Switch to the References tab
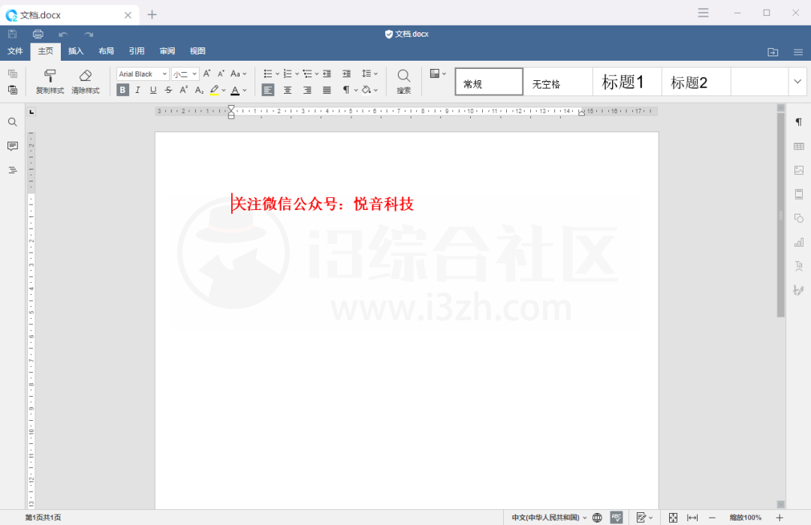Image resolution: width=811 pixels, height=525 pixels. point(137,51)
